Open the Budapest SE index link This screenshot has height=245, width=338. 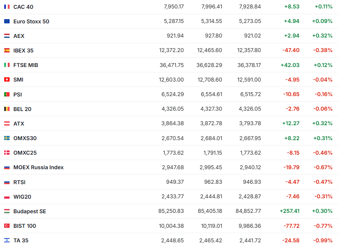[29, 211]
